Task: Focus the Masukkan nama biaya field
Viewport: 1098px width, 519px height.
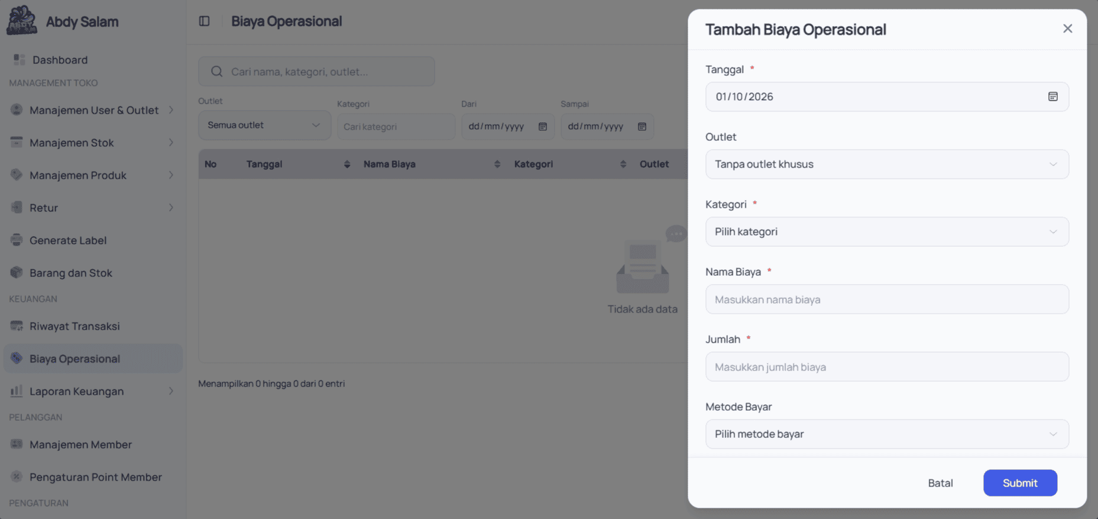Action: coord(887,299)
